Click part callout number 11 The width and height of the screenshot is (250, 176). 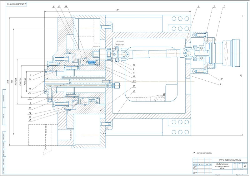(134, 91)
